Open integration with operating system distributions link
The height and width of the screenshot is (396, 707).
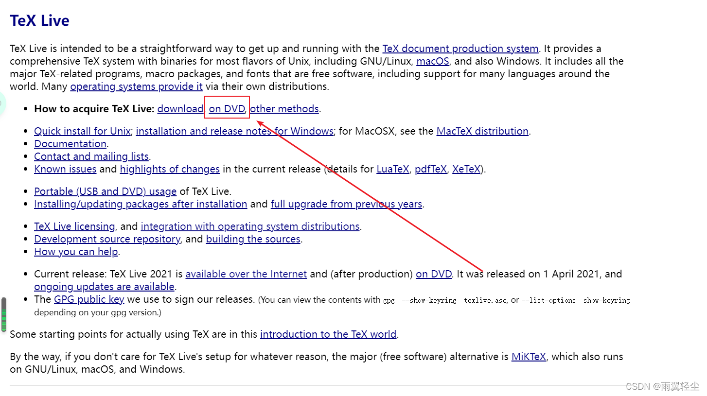(x=250, y=226)
